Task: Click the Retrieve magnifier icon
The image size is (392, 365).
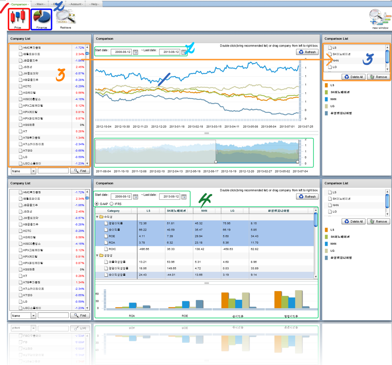Action: pos(66,17)
